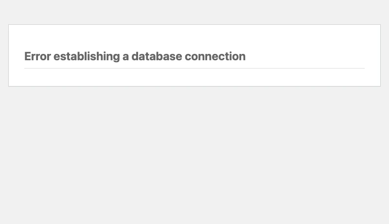Click the gray strip above the error box

(x=194, y=12)
